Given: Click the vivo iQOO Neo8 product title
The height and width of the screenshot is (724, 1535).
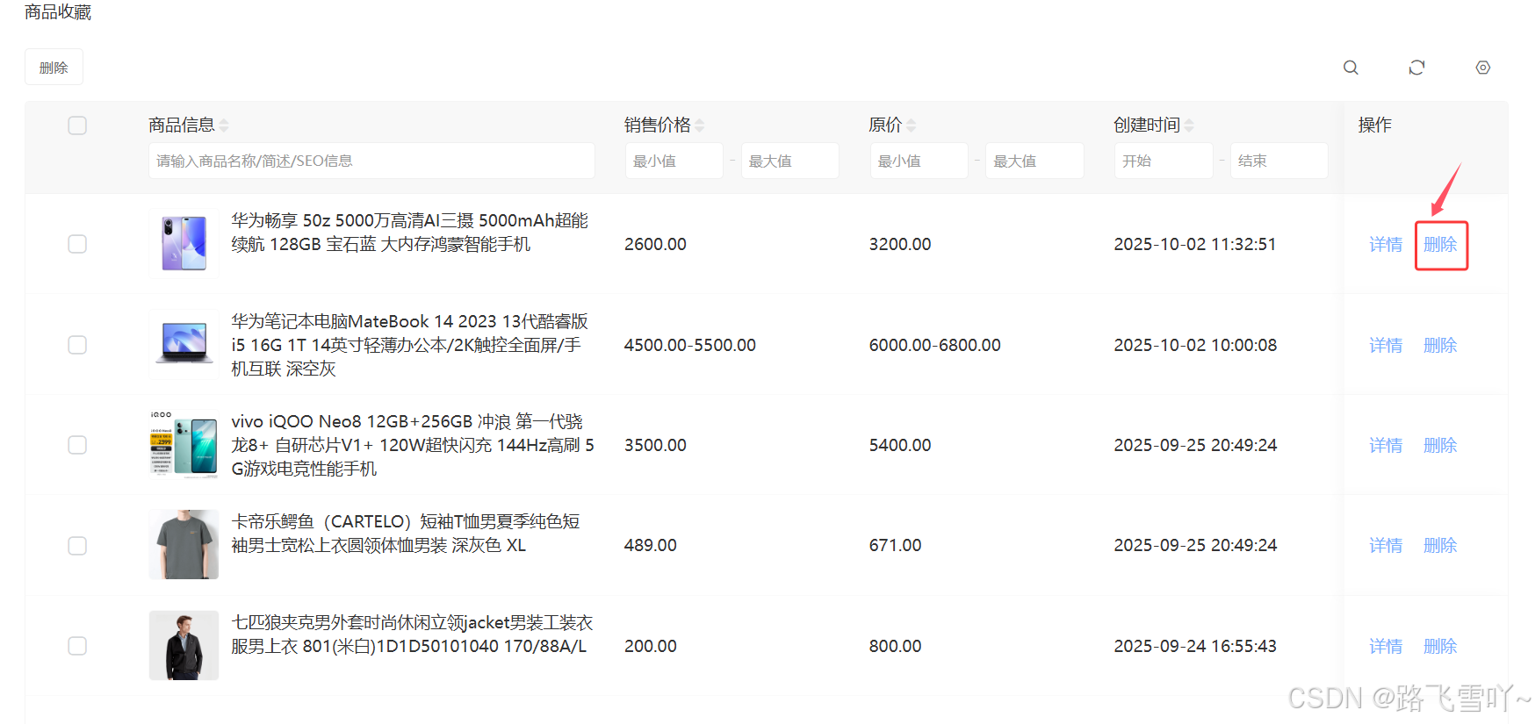Looking at the screenshot, I should [413, 445].
